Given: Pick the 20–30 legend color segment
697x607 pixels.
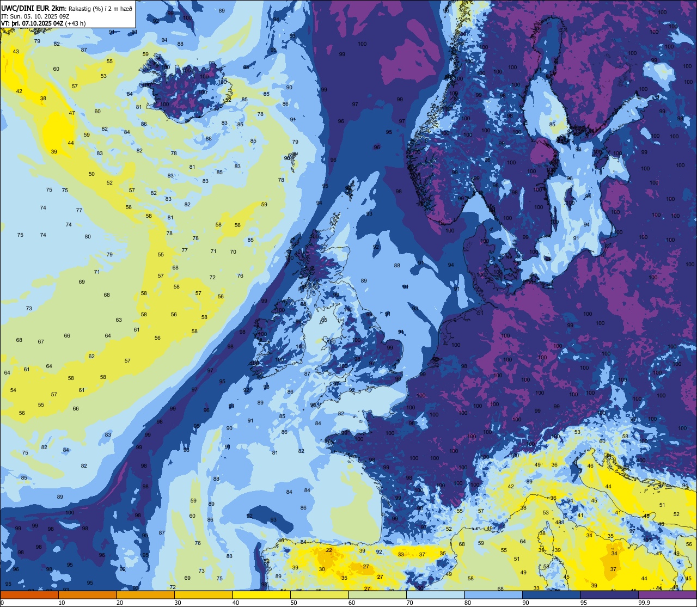Looking at the screenshot, I should tap(145, 595).
